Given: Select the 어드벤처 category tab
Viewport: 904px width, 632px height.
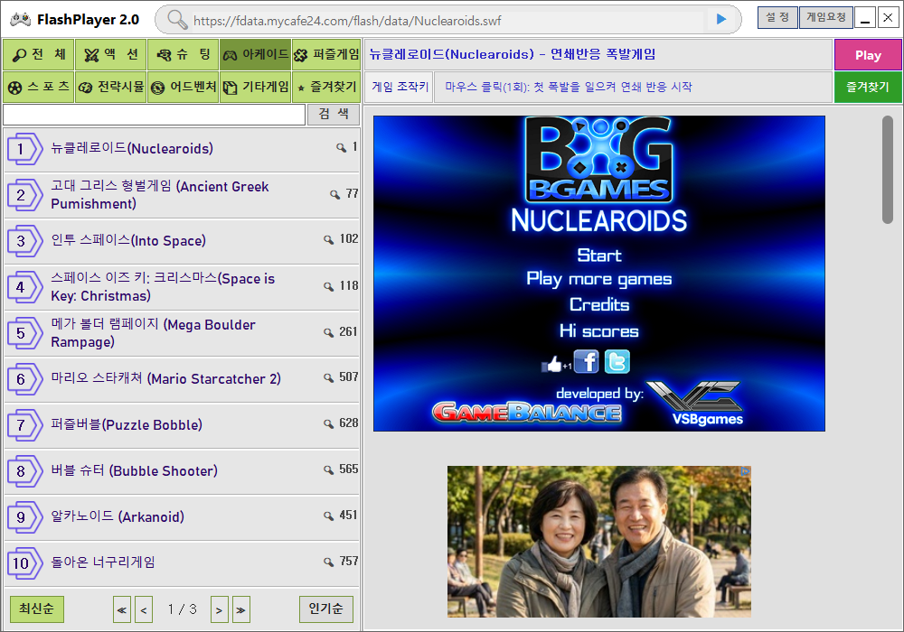Looking at the screenshot, I should tap(183, 87).
